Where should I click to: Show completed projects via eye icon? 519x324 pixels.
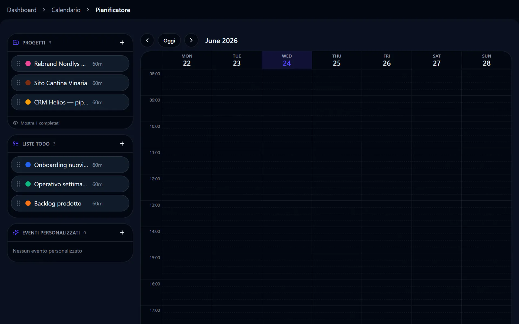click(x=15, y=123)
